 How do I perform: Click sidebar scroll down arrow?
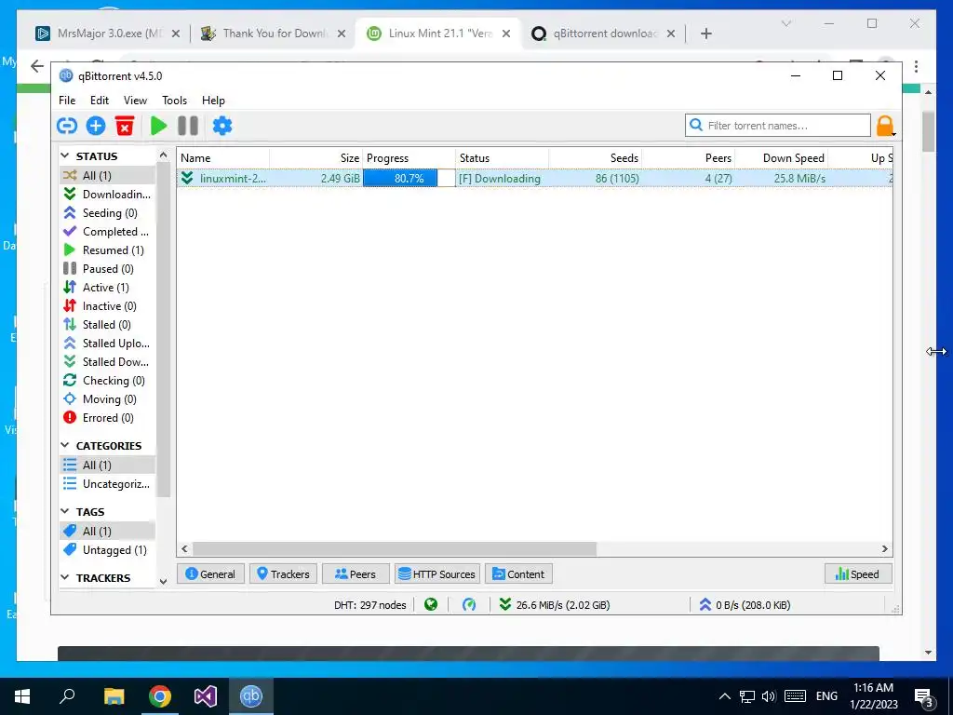click(x=163, y=581)
